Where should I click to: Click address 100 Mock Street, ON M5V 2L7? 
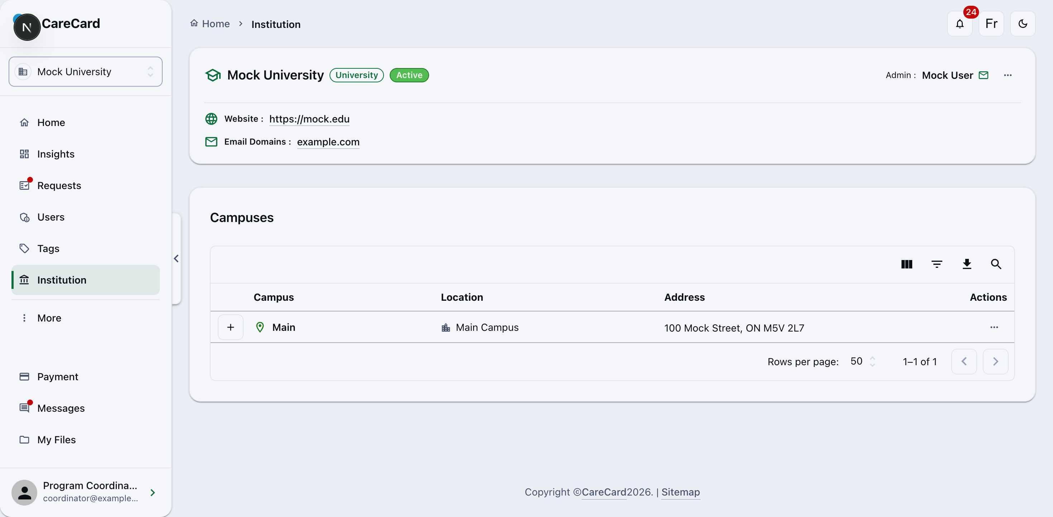pos(734,328)
